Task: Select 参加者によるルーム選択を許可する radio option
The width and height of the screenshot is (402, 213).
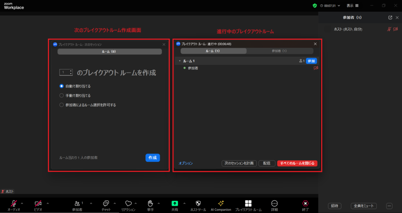Action: pos(61,105)
